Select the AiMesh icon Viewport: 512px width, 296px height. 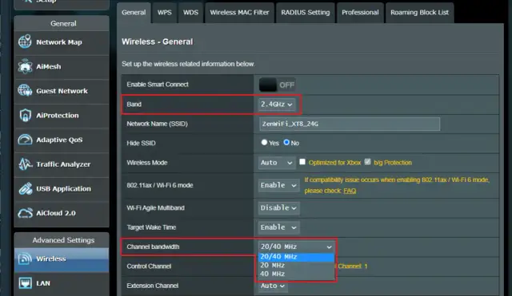[x=25, y=66]
